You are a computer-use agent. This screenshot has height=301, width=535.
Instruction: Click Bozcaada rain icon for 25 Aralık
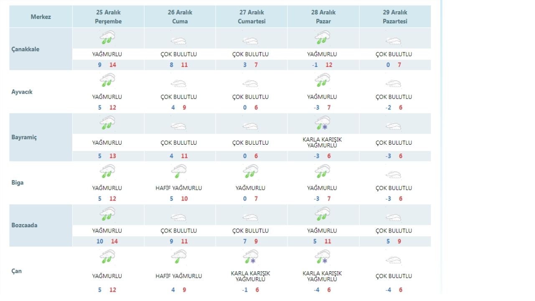[x=107, y=214]
